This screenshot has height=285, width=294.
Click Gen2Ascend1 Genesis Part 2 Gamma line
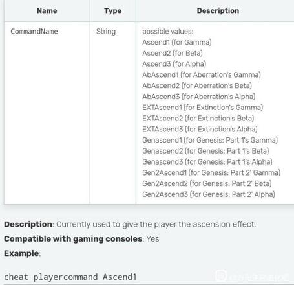(x=211, y=172)
